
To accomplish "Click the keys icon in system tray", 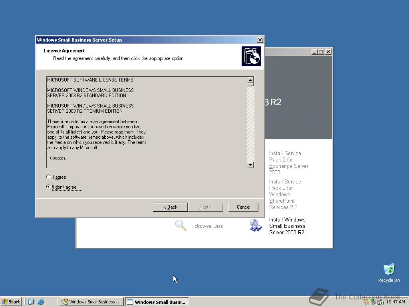I will click(367, 302).
